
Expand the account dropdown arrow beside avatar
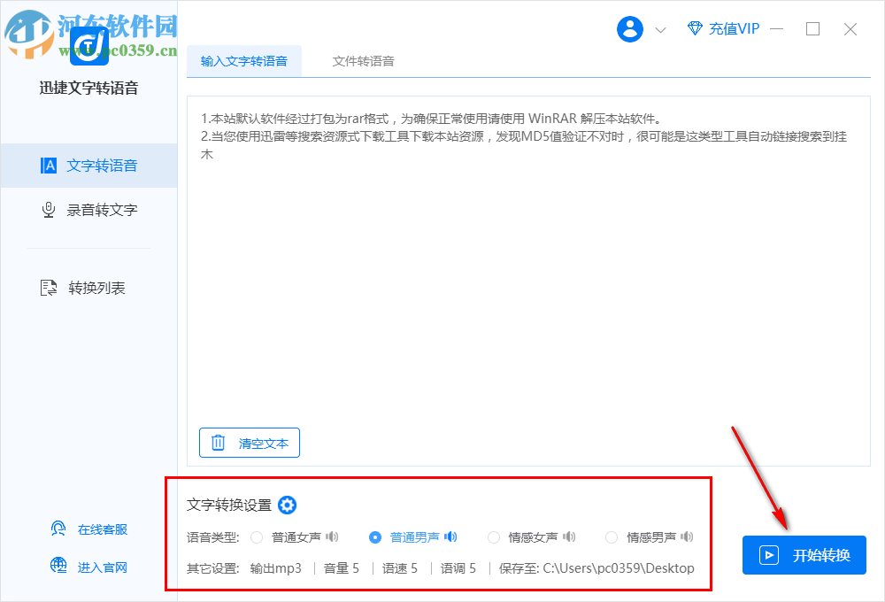[x=660, y=29]
